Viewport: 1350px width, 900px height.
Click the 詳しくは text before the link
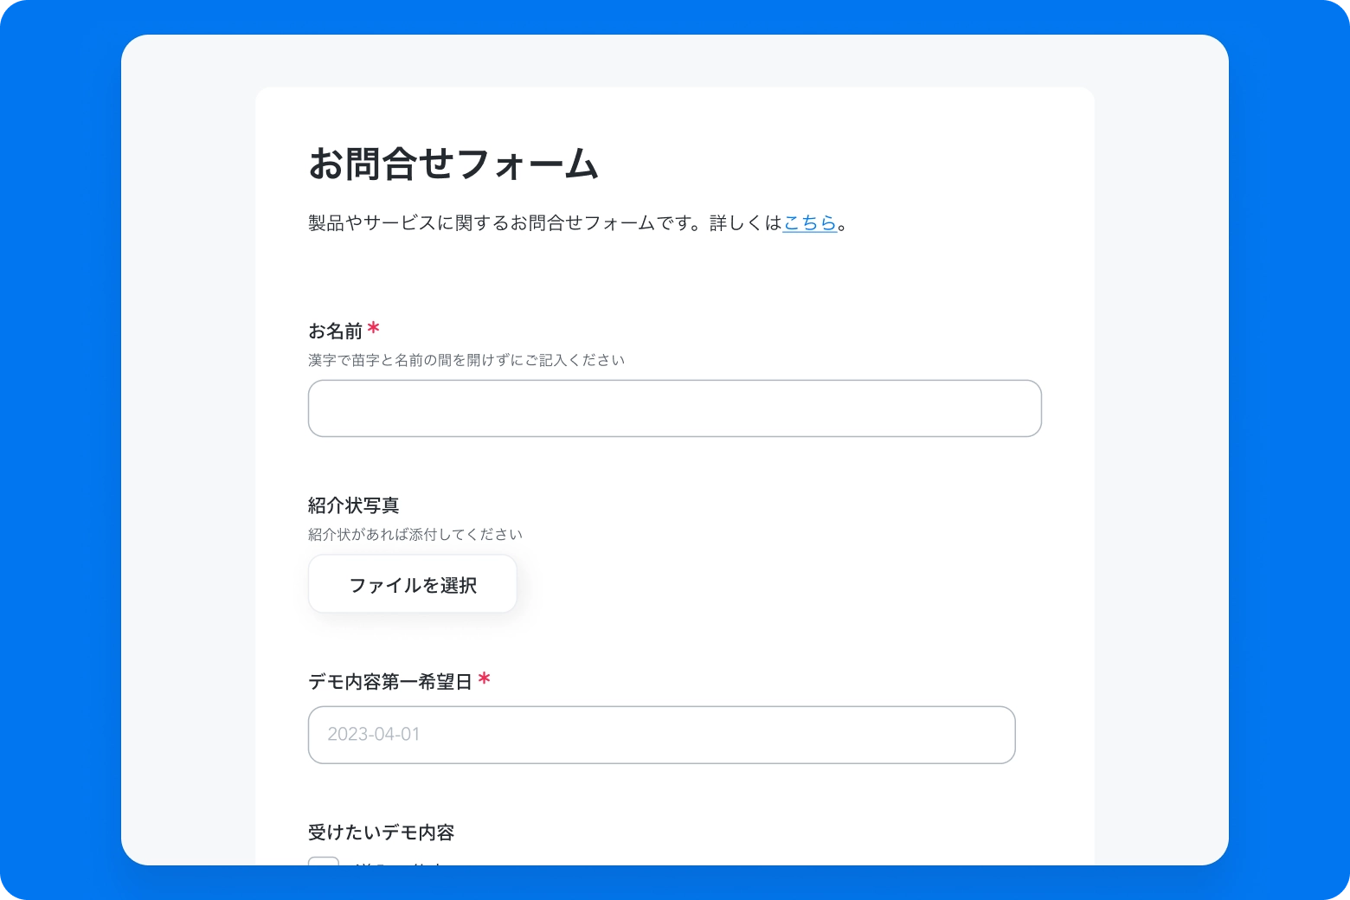point(745,223)
